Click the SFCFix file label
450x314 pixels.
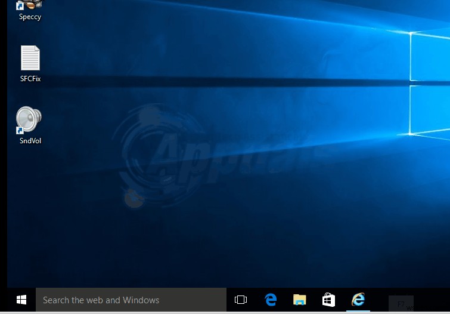(30, 79)
